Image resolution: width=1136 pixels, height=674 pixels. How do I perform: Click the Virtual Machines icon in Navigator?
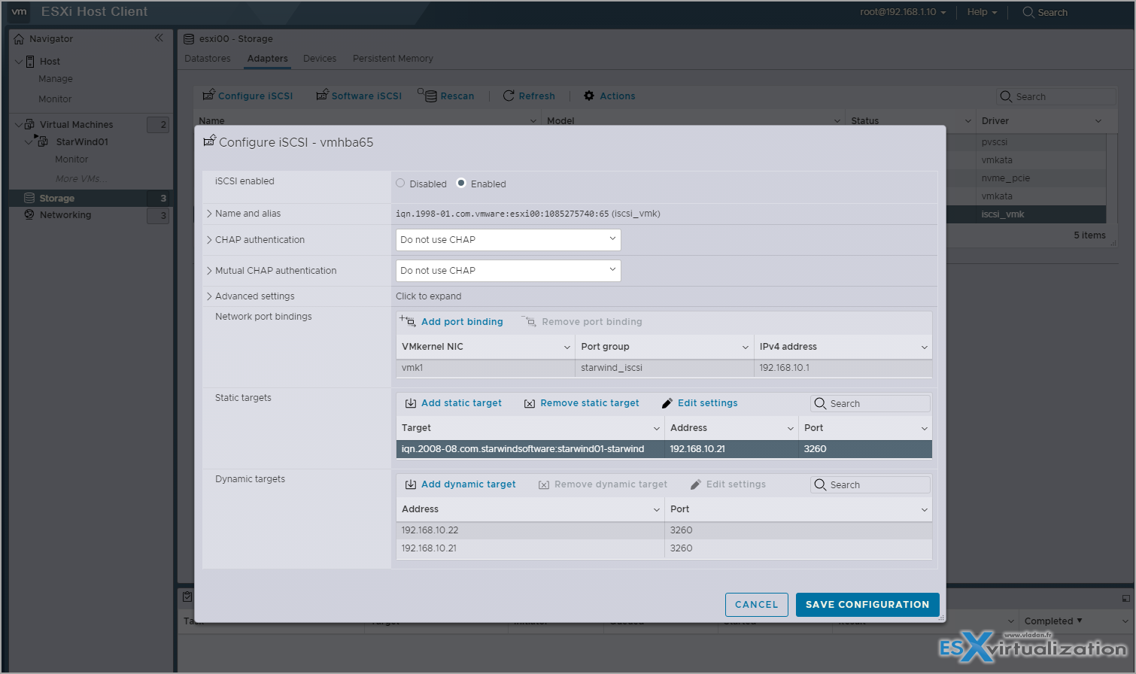tap(29, 124)
